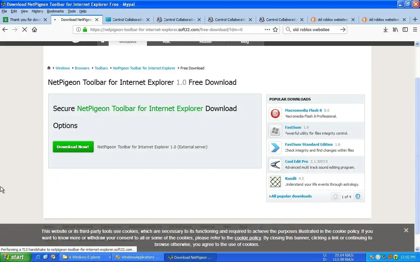Bookmark this page with the star
Screen dimensions: 420x262
[275, 29]
